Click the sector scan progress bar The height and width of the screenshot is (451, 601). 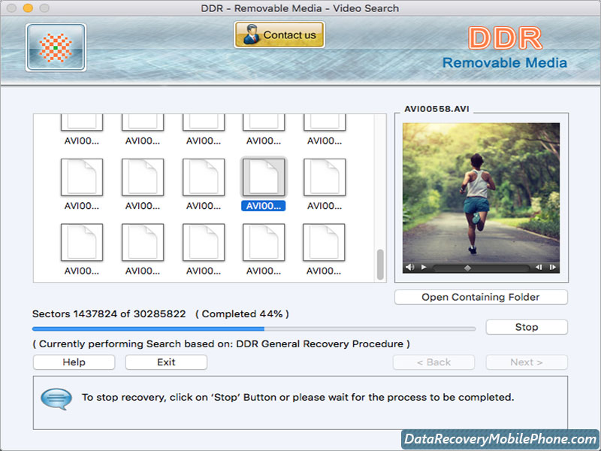coord(253,328)
